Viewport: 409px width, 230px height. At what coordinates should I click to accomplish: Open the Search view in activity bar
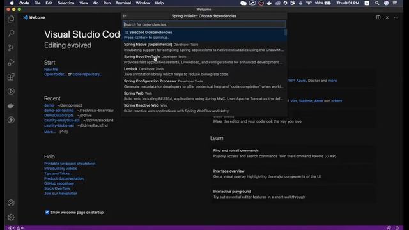point(11,33)
